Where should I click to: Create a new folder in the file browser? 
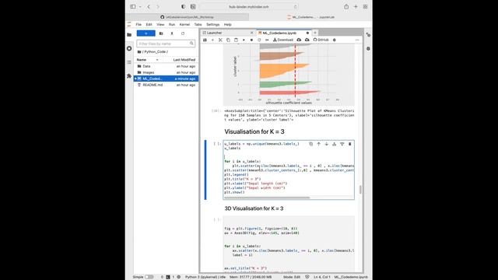(x=161, y=33)
